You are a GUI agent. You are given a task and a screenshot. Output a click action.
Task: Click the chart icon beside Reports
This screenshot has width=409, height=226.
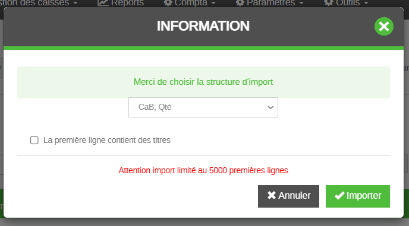(103, 3)
